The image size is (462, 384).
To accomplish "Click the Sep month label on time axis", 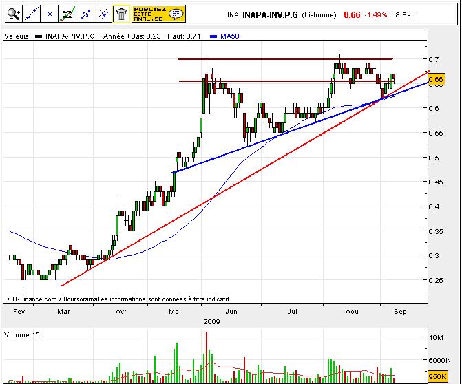I will [x=400, y=311].
